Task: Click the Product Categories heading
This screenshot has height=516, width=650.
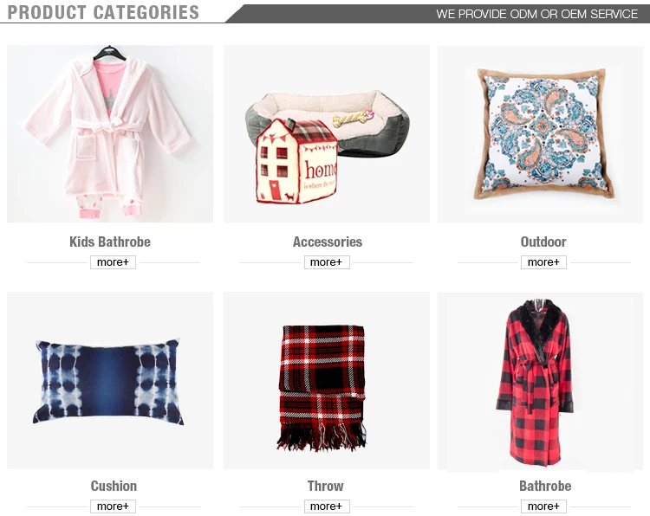Action: pyautogui.click(x=103, y=12)
